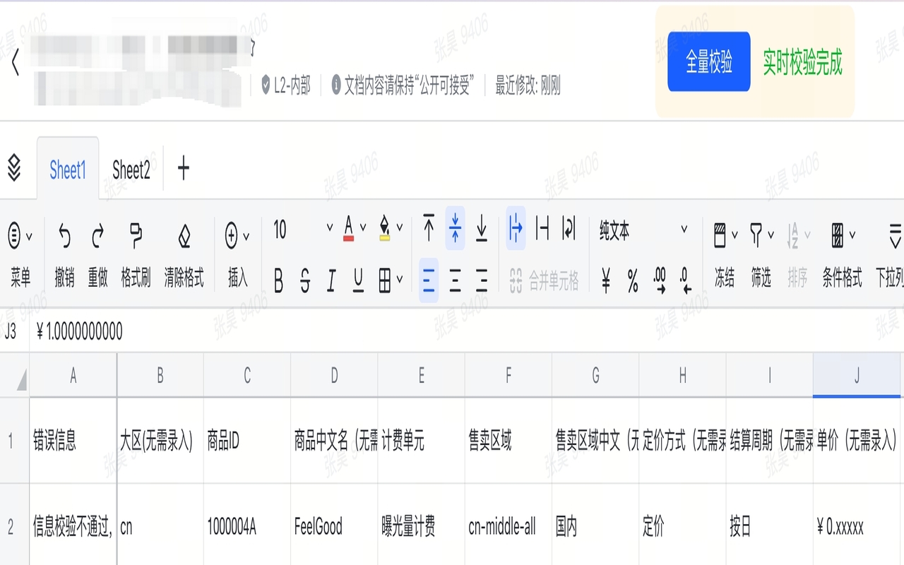The width and height of the screenshot is (904, 565).
Task: Align cell content to vertical middle
Action: point(456,229)
